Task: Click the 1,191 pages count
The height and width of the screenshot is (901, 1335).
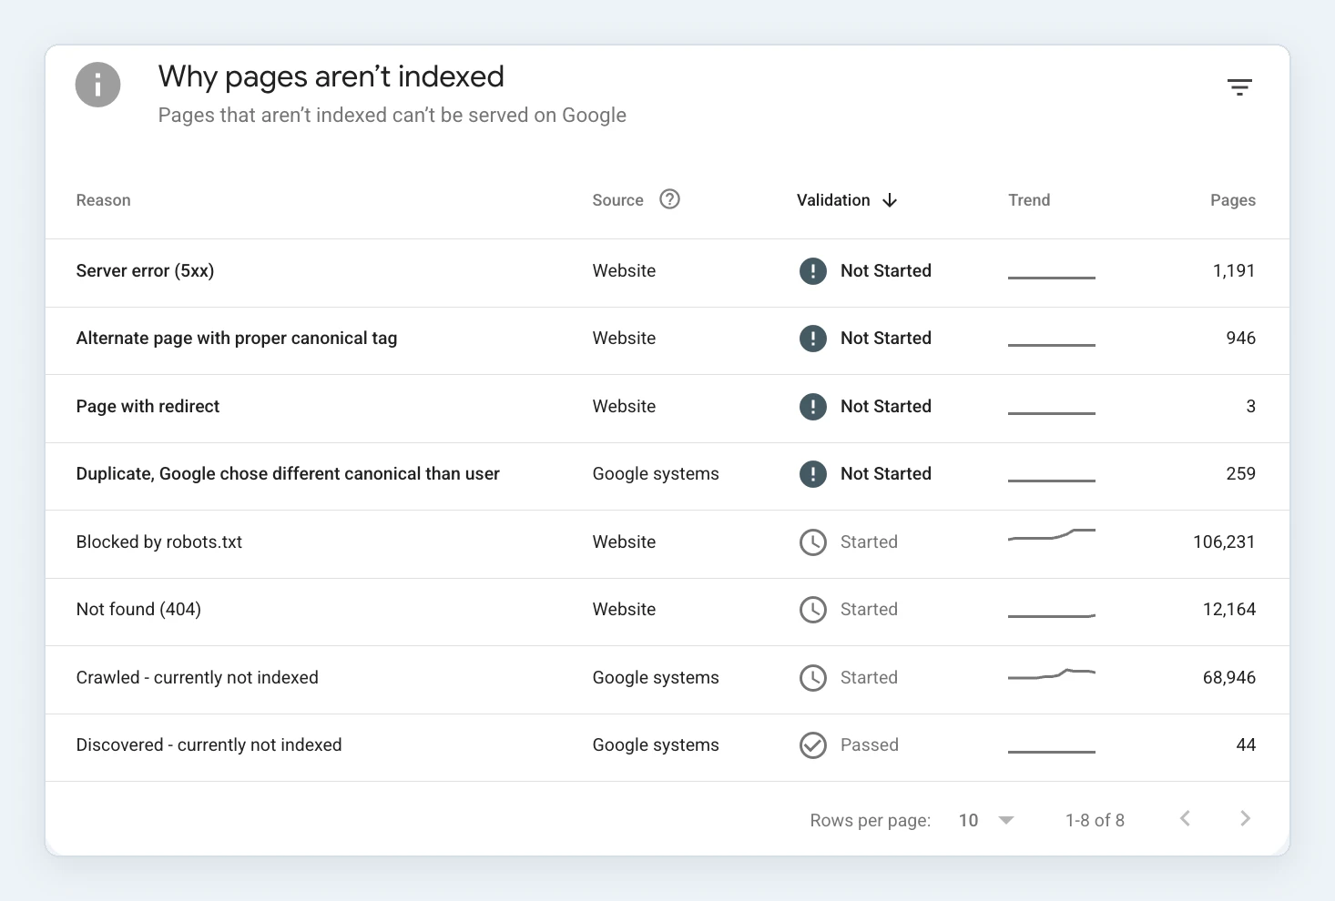Action: coord(1234,271)
